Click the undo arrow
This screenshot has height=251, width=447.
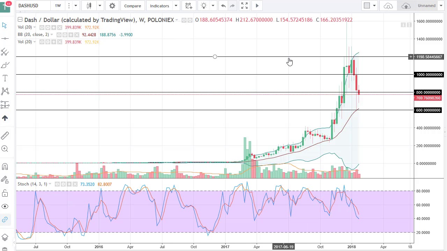(x=223, y=6)
